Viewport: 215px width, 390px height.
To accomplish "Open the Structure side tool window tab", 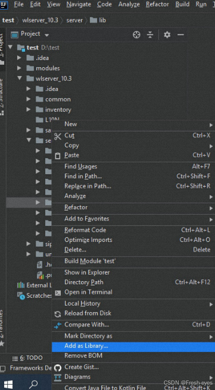I will click(x=2, y=97).
